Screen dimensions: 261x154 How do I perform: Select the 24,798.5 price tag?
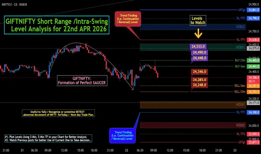coord(253,18)
